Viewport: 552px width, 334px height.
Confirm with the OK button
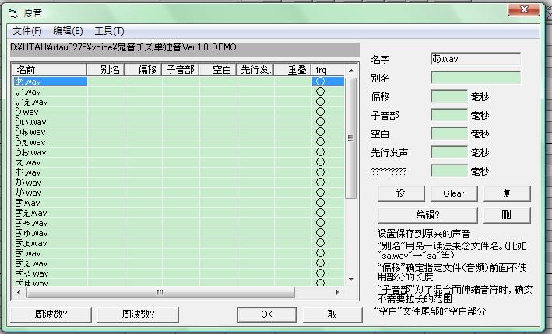coord(267,315)
